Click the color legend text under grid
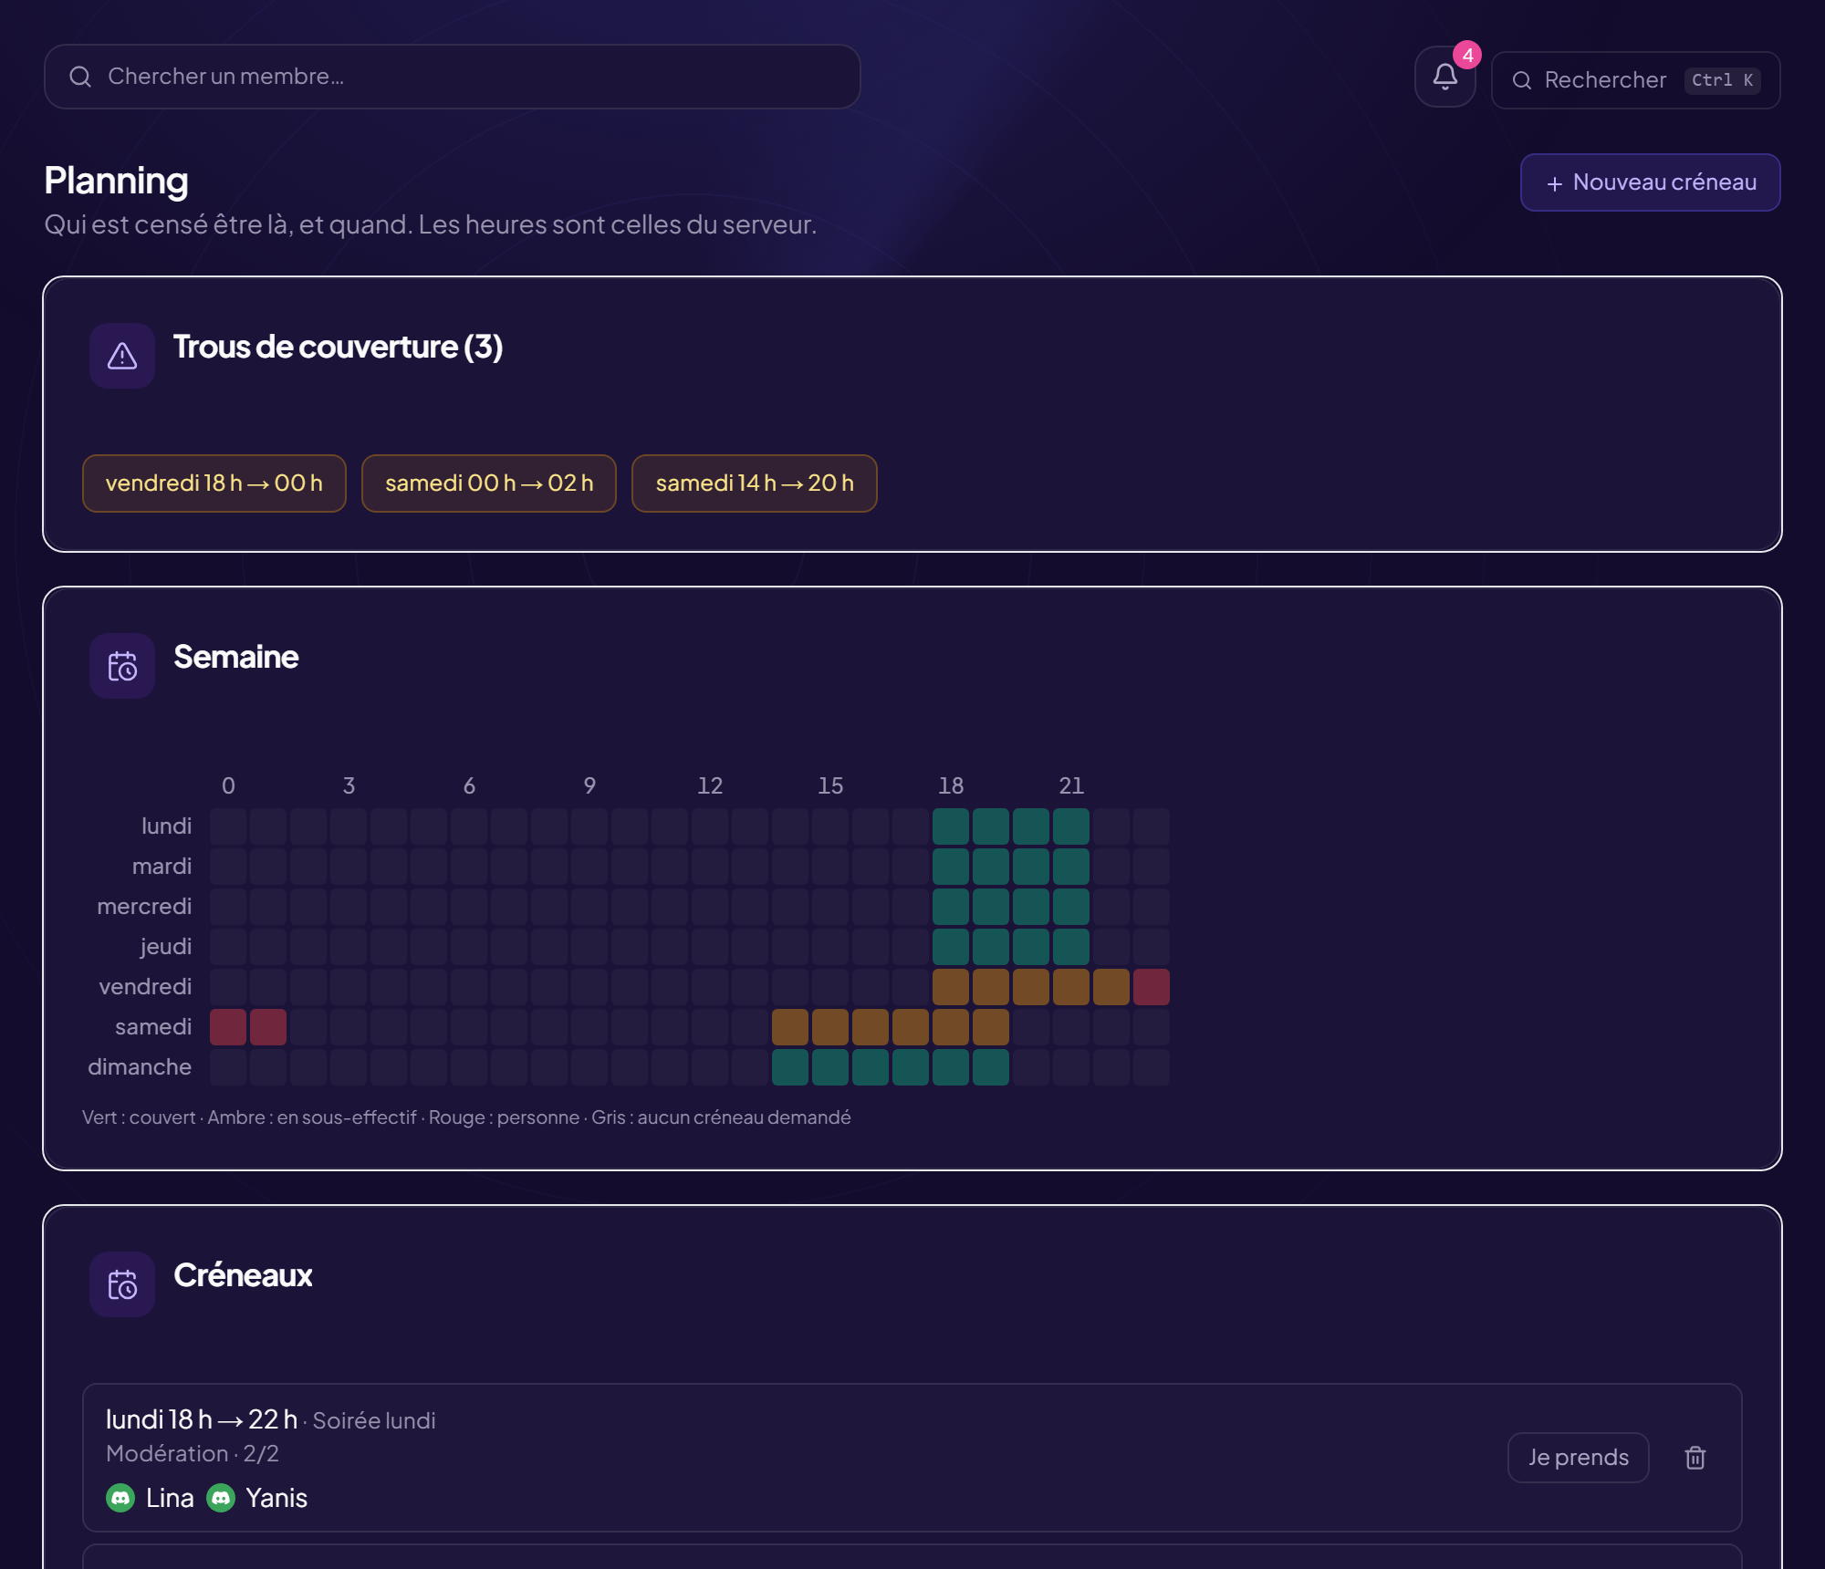The image size is (1825, 1569). tap(466, 1117)
